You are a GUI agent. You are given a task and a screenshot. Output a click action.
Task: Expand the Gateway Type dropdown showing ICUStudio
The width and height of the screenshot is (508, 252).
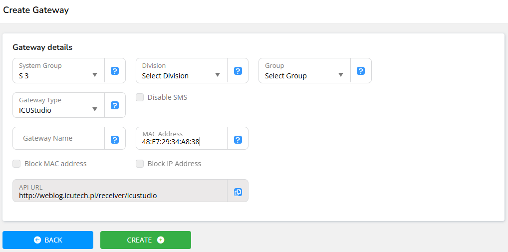[58, 105]
